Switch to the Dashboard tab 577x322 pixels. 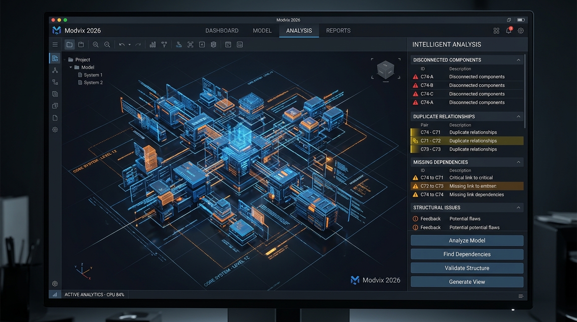click(222, 31)
